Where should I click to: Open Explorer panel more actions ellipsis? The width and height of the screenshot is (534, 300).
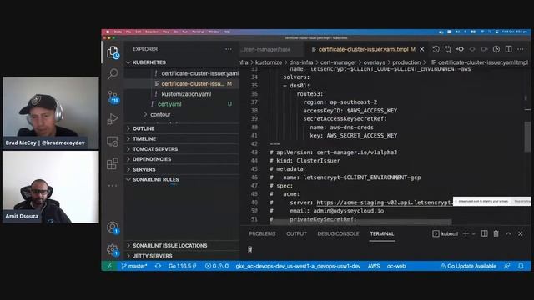tap(228, 49)
